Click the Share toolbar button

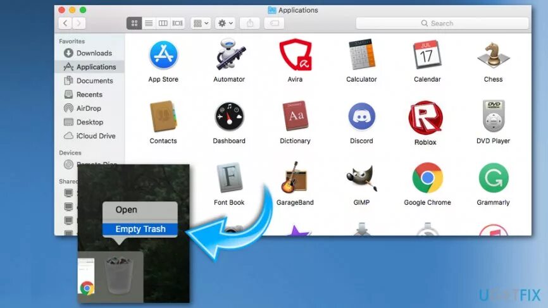(250, 23)
